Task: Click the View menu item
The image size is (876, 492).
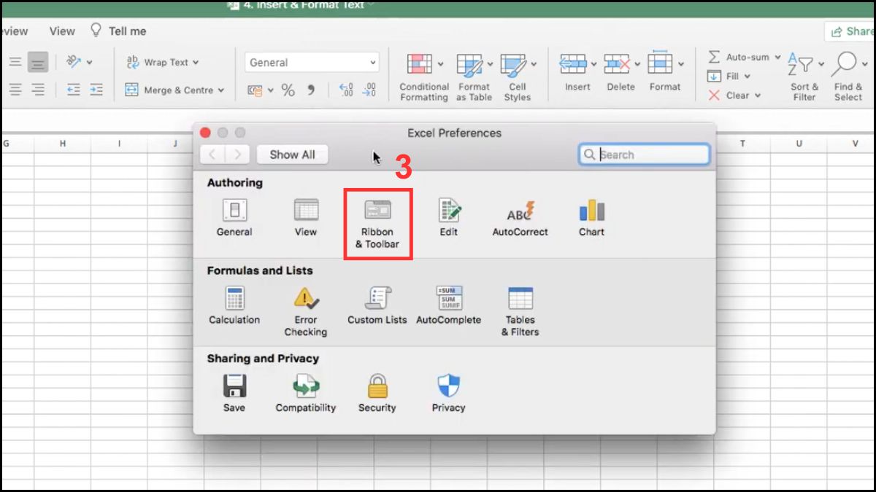Action: [61, 31]
